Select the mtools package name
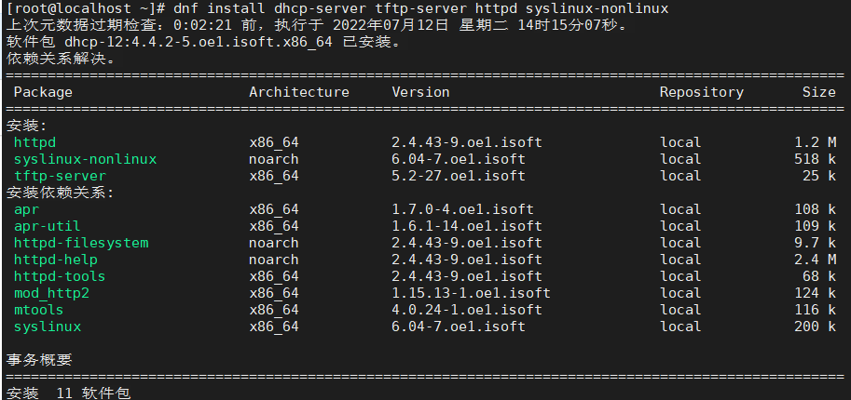 coord(38,310)
